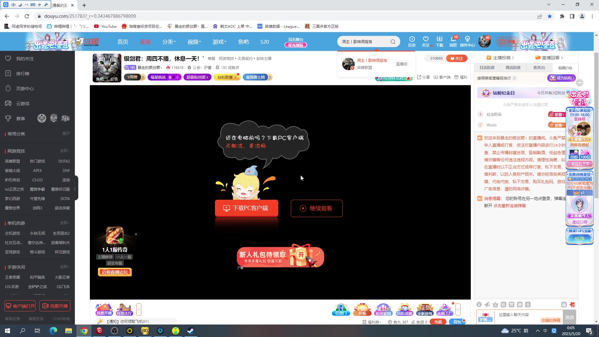Collapse the gift bar with the arrow
This screenshot has width=599, height=337.
tap(458, 309)
